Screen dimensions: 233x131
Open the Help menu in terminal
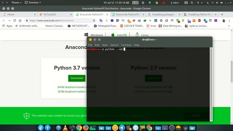[x=137, y=45]
